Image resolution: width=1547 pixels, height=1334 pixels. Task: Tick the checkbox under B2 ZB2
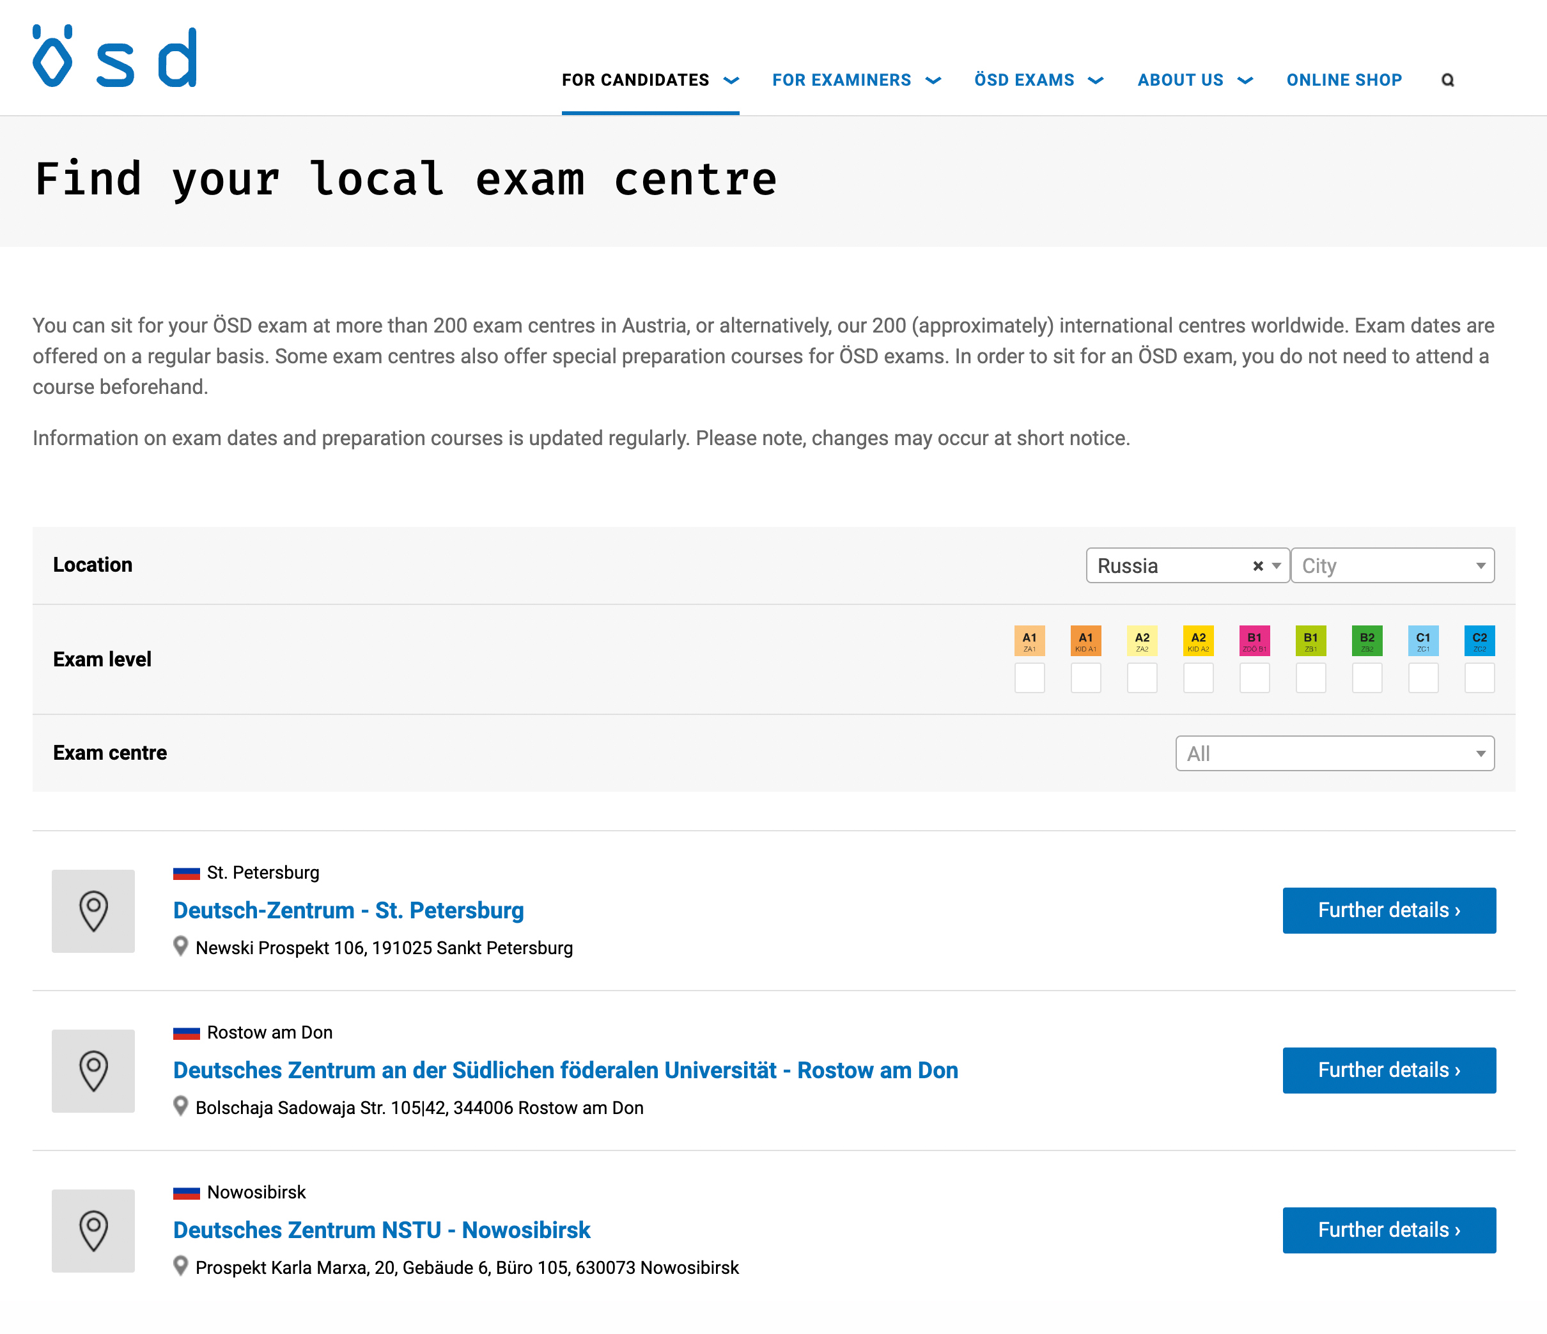point(1367,677)
